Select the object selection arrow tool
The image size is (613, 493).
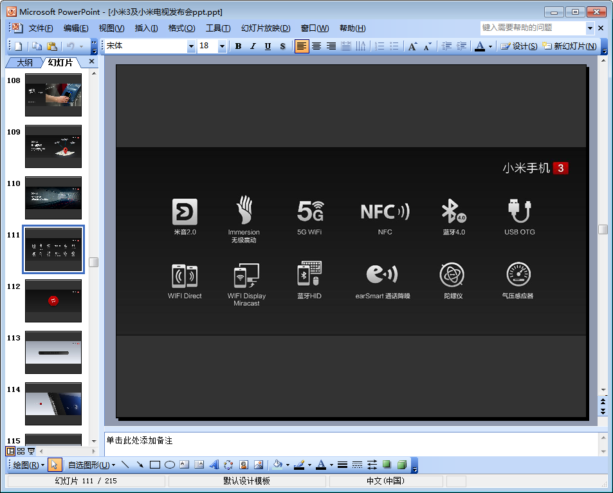click(54, 465)
